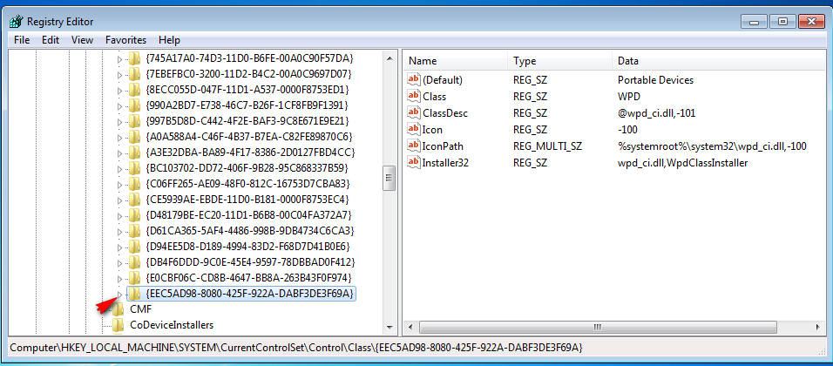Click the values pane scroll right arrow
Screen dimensions: 833x366
819,326
